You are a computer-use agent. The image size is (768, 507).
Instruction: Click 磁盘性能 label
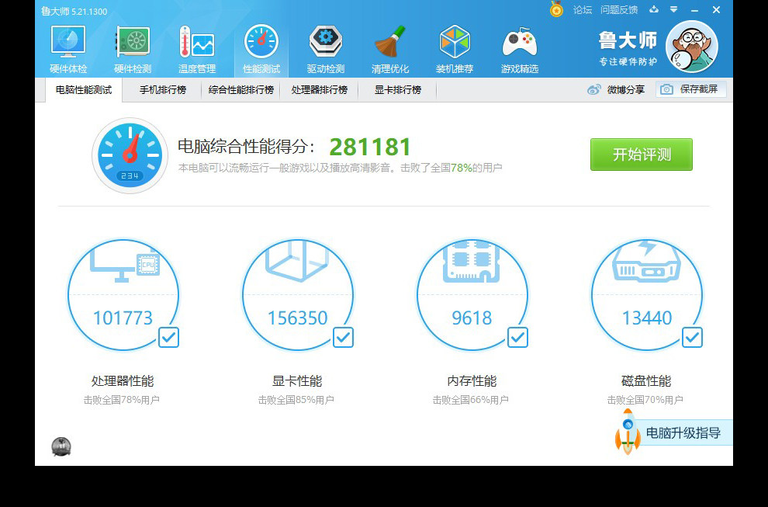click(x=646, y=381)
